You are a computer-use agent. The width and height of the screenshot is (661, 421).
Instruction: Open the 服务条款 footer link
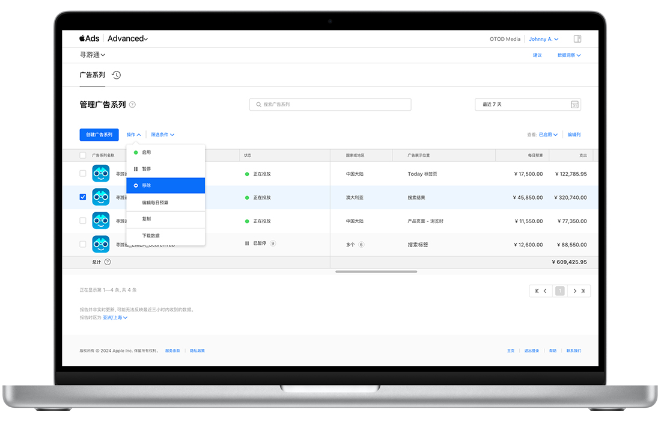point(172,351)
